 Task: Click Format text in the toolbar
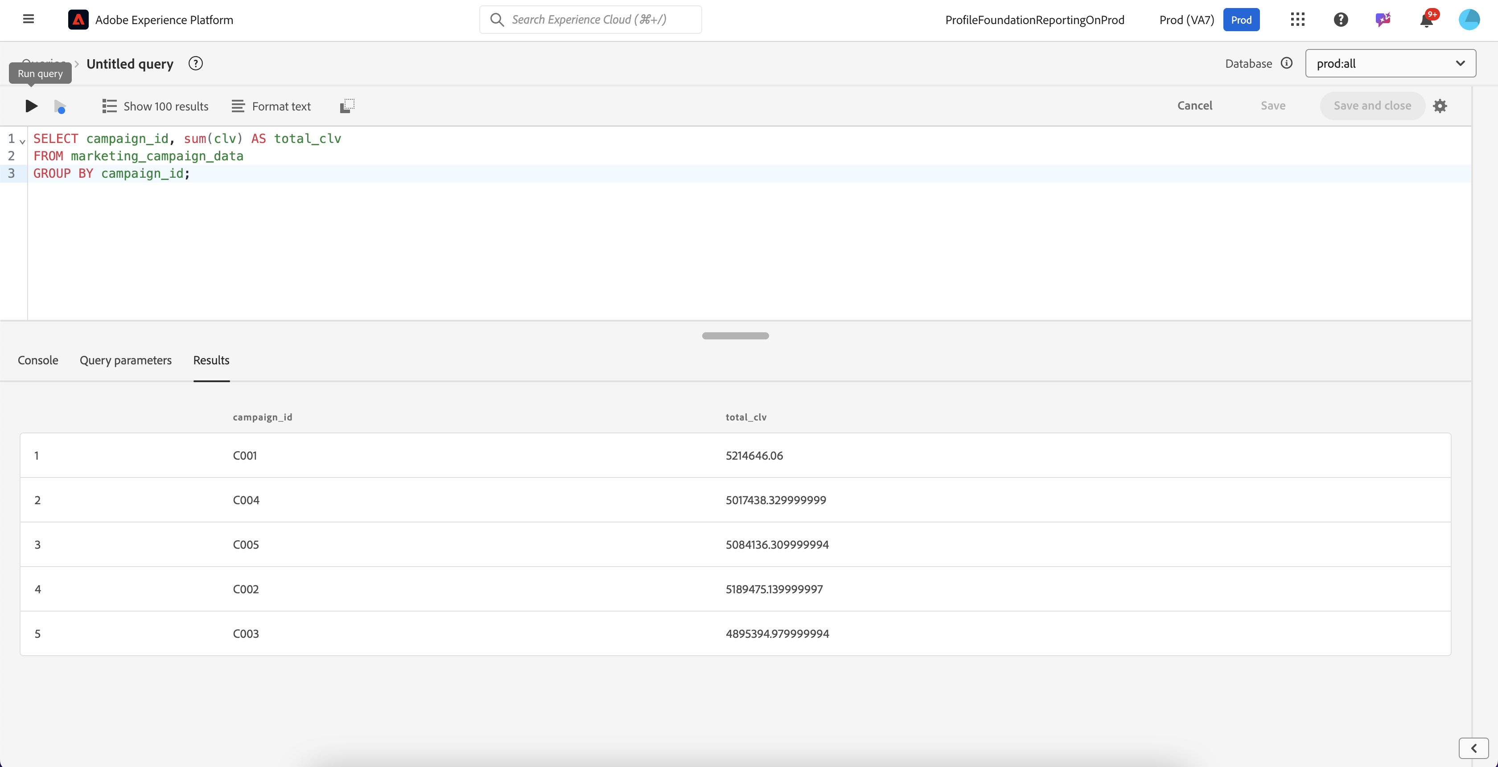(271, 106)
